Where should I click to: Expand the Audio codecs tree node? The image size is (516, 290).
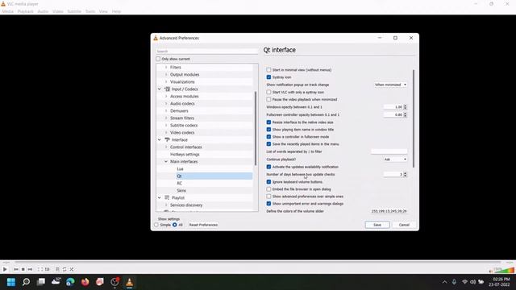pos(166,104)
